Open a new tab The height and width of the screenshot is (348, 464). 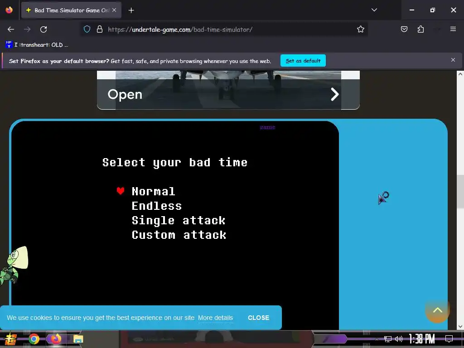click(131, 10)
